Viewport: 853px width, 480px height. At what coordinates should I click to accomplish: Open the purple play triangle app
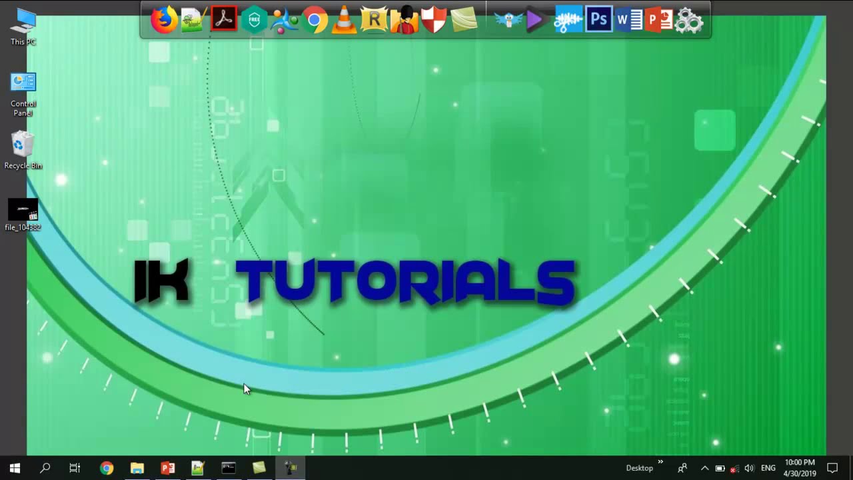535,20
